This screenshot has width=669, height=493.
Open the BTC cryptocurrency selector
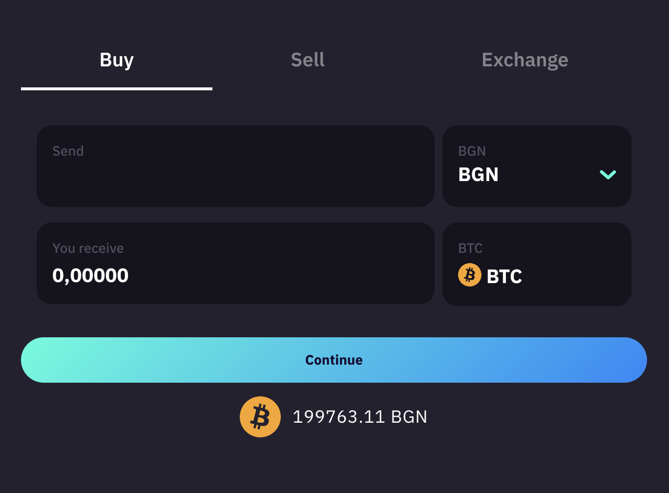coord(537,264)
